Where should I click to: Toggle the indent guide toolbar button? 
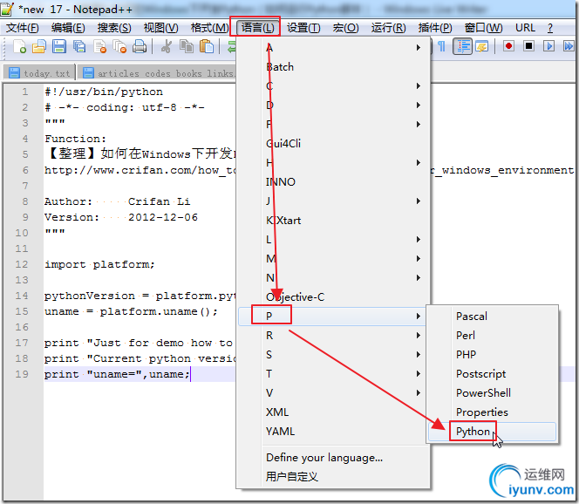tap(462, 46)
